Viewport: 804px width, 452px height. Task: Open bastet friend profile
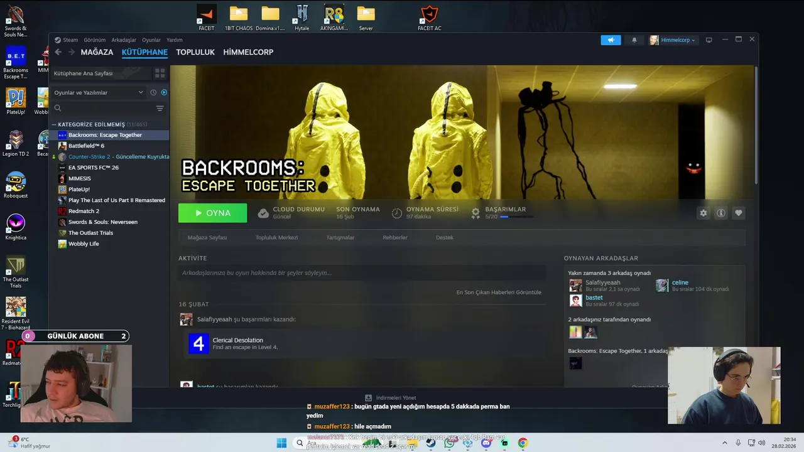pos(594,298)
